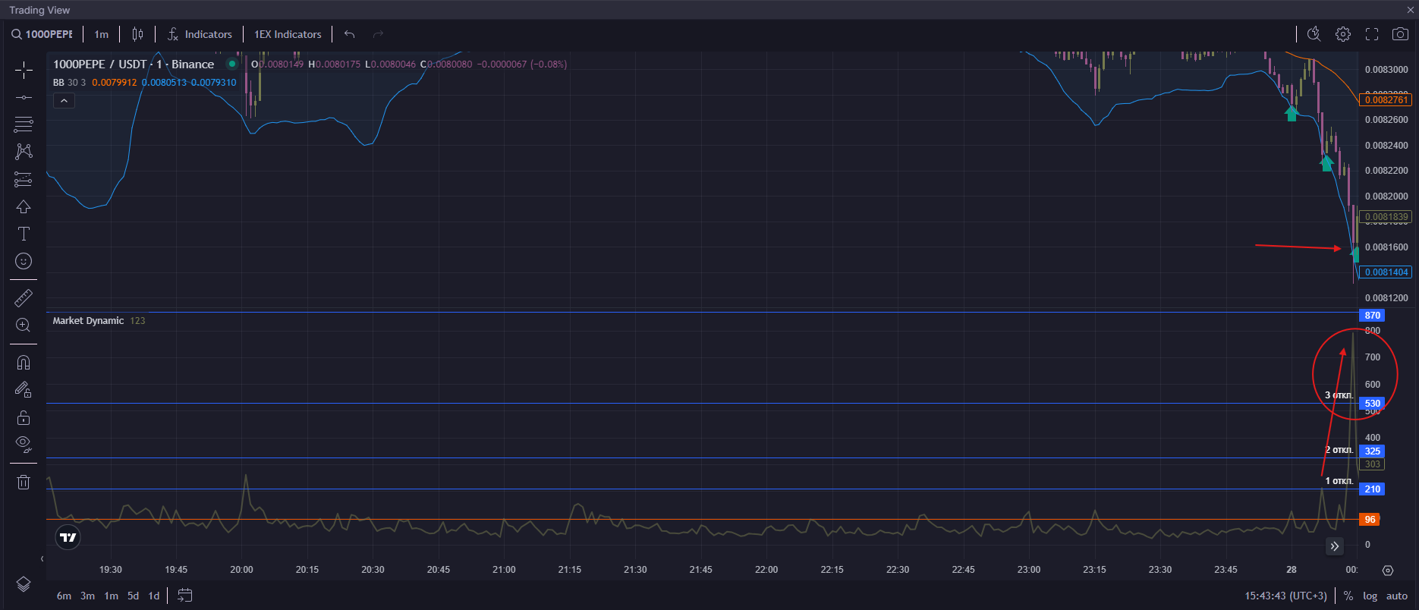Open the 1EX Indicators menu
This screenshot has height=610, width=1419.
tap(288, 34)
